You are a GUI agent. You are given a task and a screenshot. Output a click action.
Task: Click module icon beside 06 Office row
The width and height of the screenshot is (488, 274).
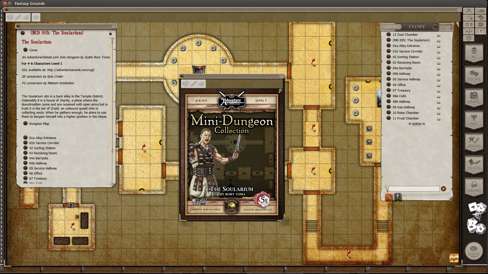(438, 85)
